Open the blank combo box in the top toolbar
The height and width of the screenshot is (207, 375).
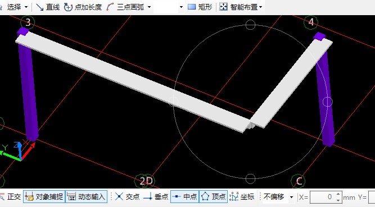169,7
